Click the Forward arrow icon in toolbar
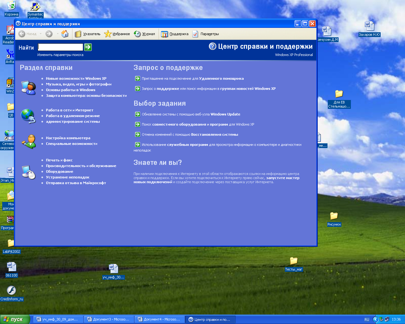This screenshot has height=324, width=405. pos(49,34)
